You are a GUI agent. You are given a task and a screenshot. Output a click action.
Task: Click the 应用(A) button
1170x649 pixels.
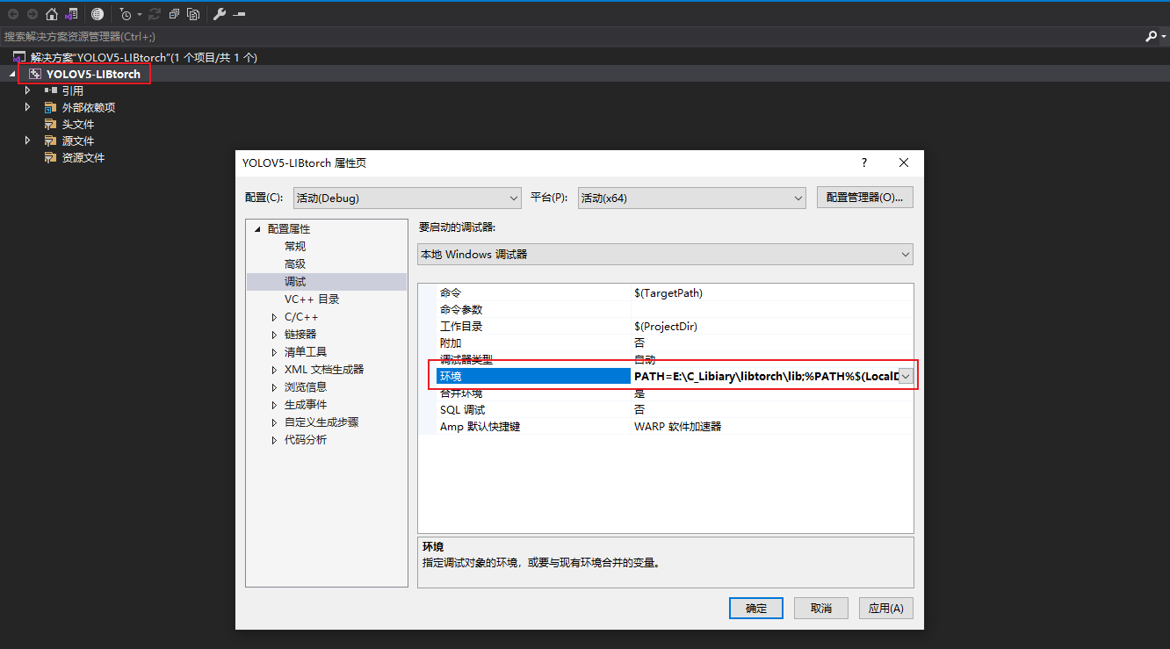[x=886, y=608]
